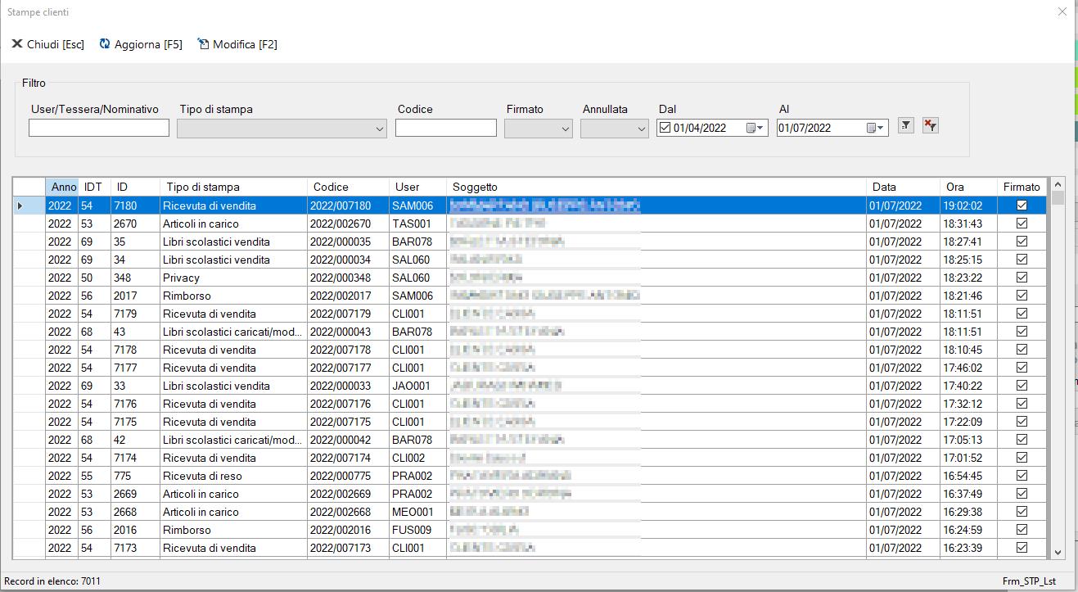The width and height of the screenshot is (1078, 592).
Task: Click user cell FUS009
Action: 417,530
